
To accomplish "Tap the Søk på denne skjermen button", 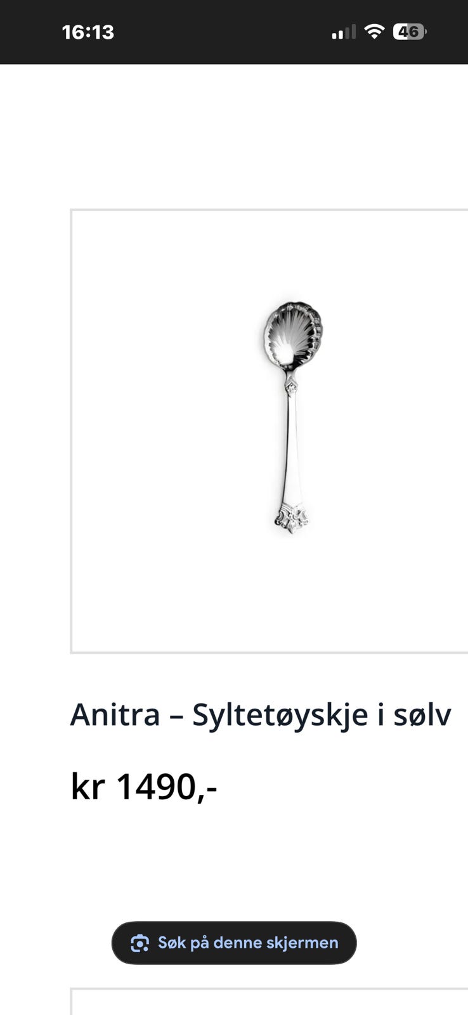I will pos(234,943).
